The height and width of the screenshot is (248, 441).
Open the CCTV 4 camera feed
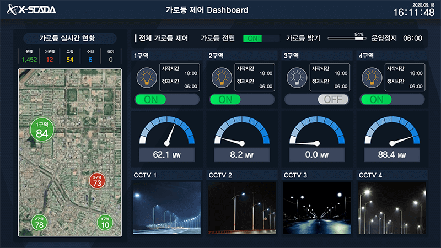392,208
